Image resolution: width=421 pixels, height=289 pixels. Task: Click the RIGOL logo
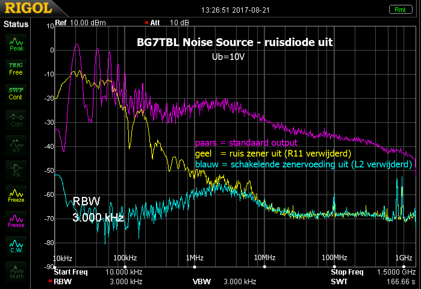(x=28, y=8)
